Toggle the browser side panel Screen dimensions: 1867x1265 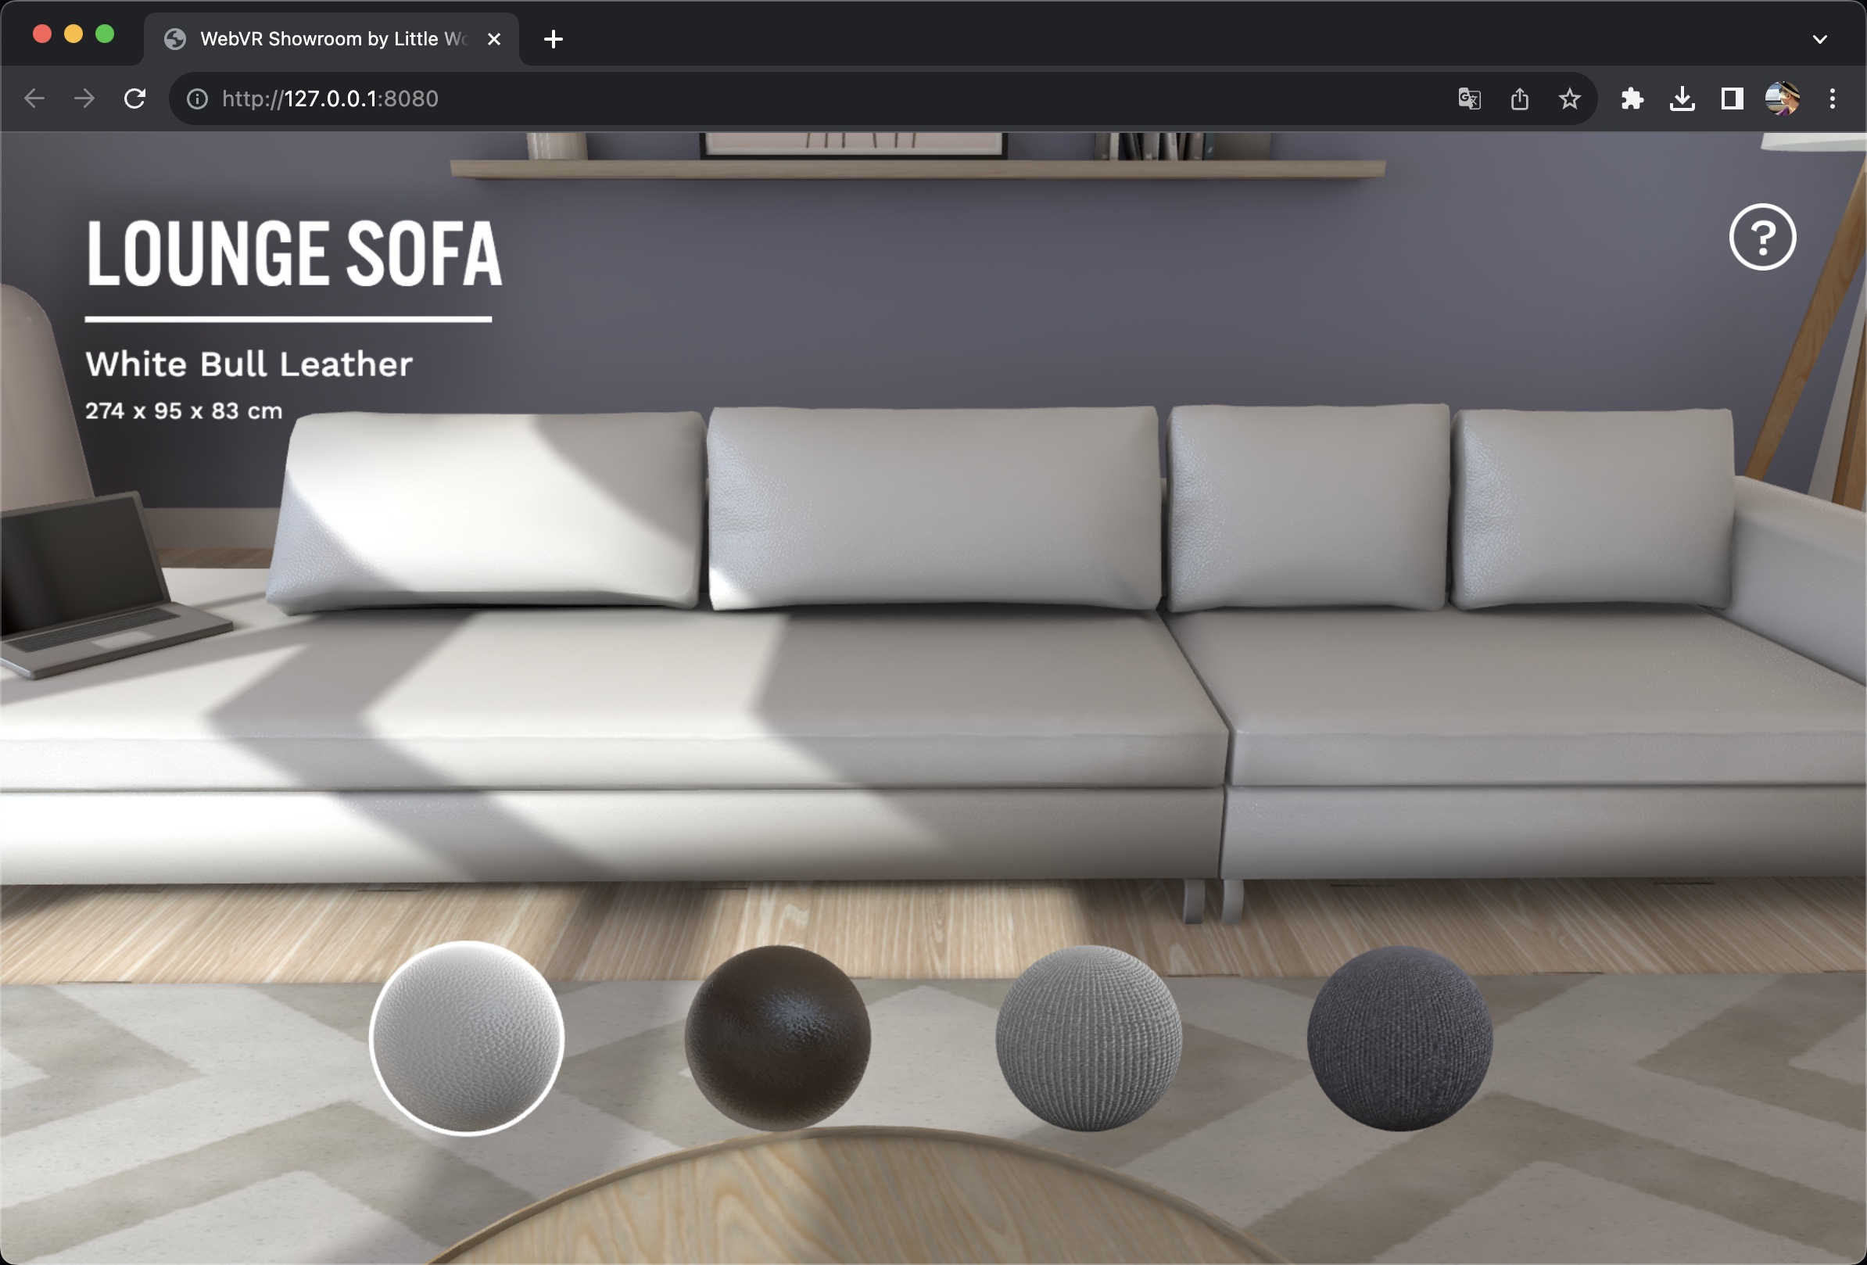(x=1731, y=99)
